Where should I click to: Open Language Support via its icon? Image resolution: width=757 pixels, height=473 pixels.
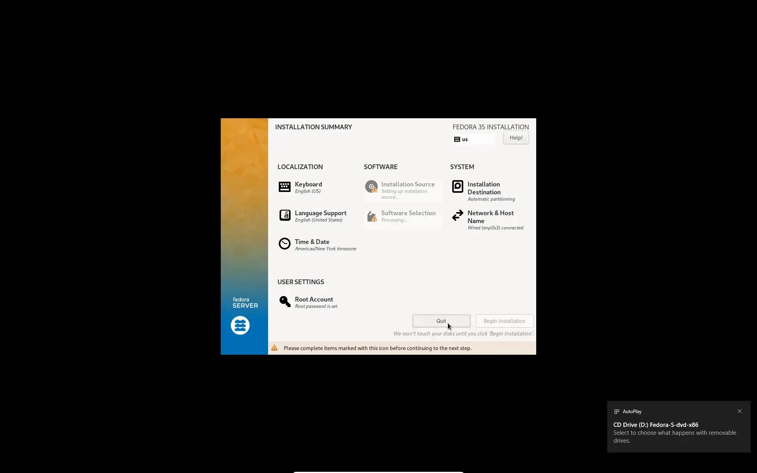click(285, 215)
